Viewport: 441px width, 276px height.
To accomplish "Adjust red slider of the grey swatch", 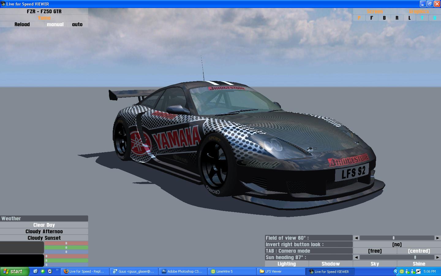I will (66, 243).
